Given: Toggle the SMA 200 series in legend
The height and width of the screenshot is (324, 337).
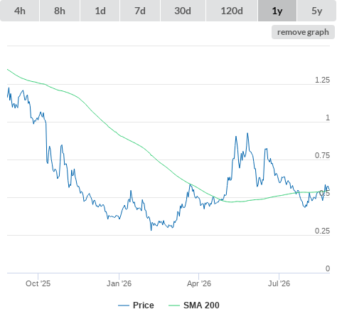Looking at the screenshot, I should (x=194, y=305).
